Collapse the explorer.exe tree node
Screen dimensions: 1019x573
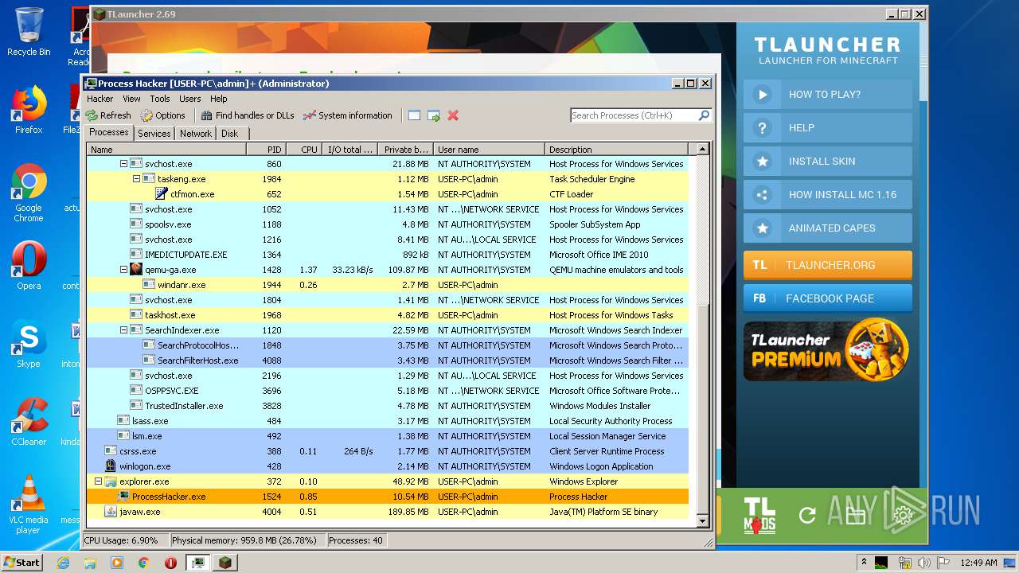pyautogui.click(x=98, y=481)
